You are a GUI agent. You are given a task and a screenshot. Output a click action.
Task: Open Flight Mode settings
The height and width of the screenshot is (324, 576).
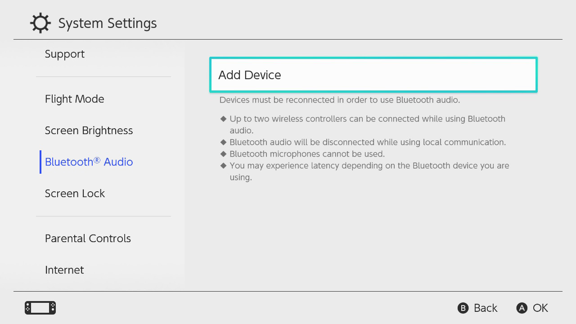point(74,99)
